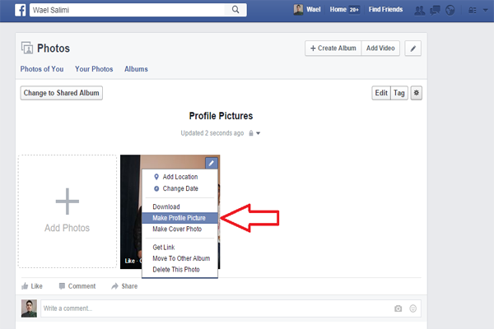494x329 pixels.
Task: Select Make Profile Picture from menu
Action: 179,218
